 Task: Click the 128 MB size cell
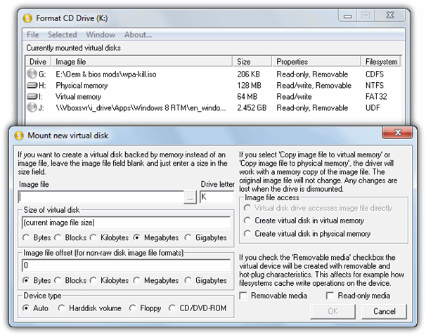pos(249,86)
